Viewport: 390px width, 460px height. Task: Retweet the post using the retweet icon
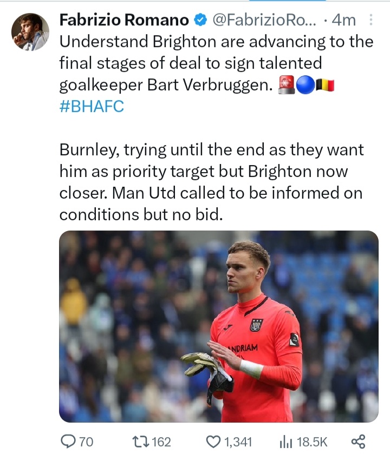tap(140, 441)
